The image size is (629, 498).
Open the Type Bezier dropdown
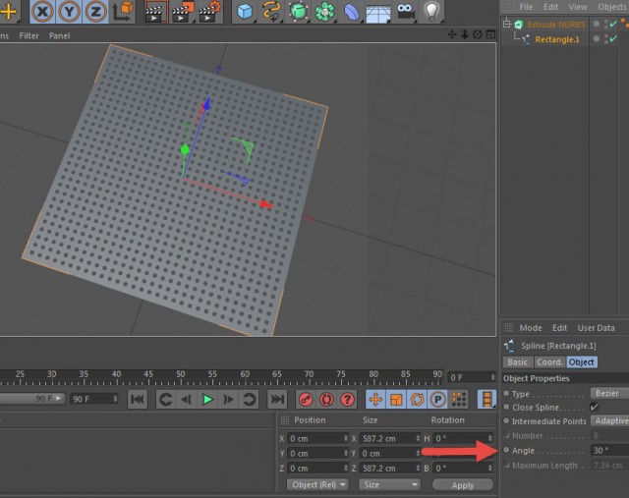[x=609, y=393]
